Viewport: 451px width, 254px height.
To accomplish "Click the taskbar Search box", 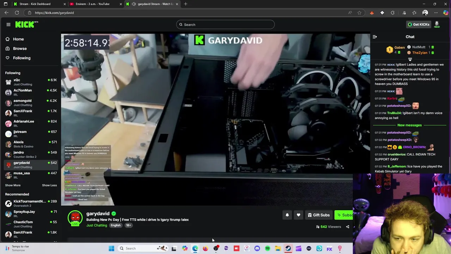I will point(143,248).
